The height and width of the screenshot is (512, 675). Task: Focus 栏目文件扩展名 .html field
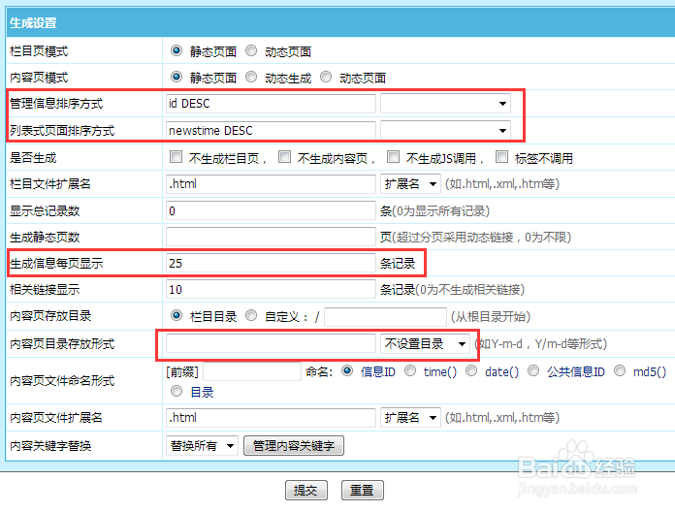click(x=271, y=183)
